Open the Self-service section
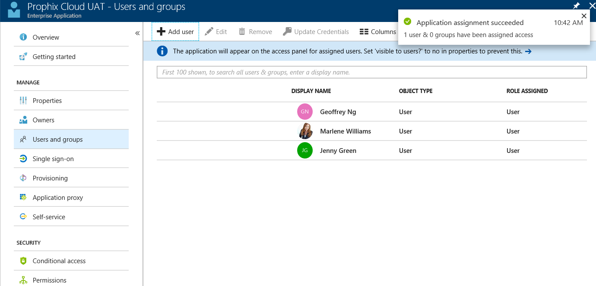Viewport: 596px width, 286px height. pyautogui.click(x=71, y=217)
